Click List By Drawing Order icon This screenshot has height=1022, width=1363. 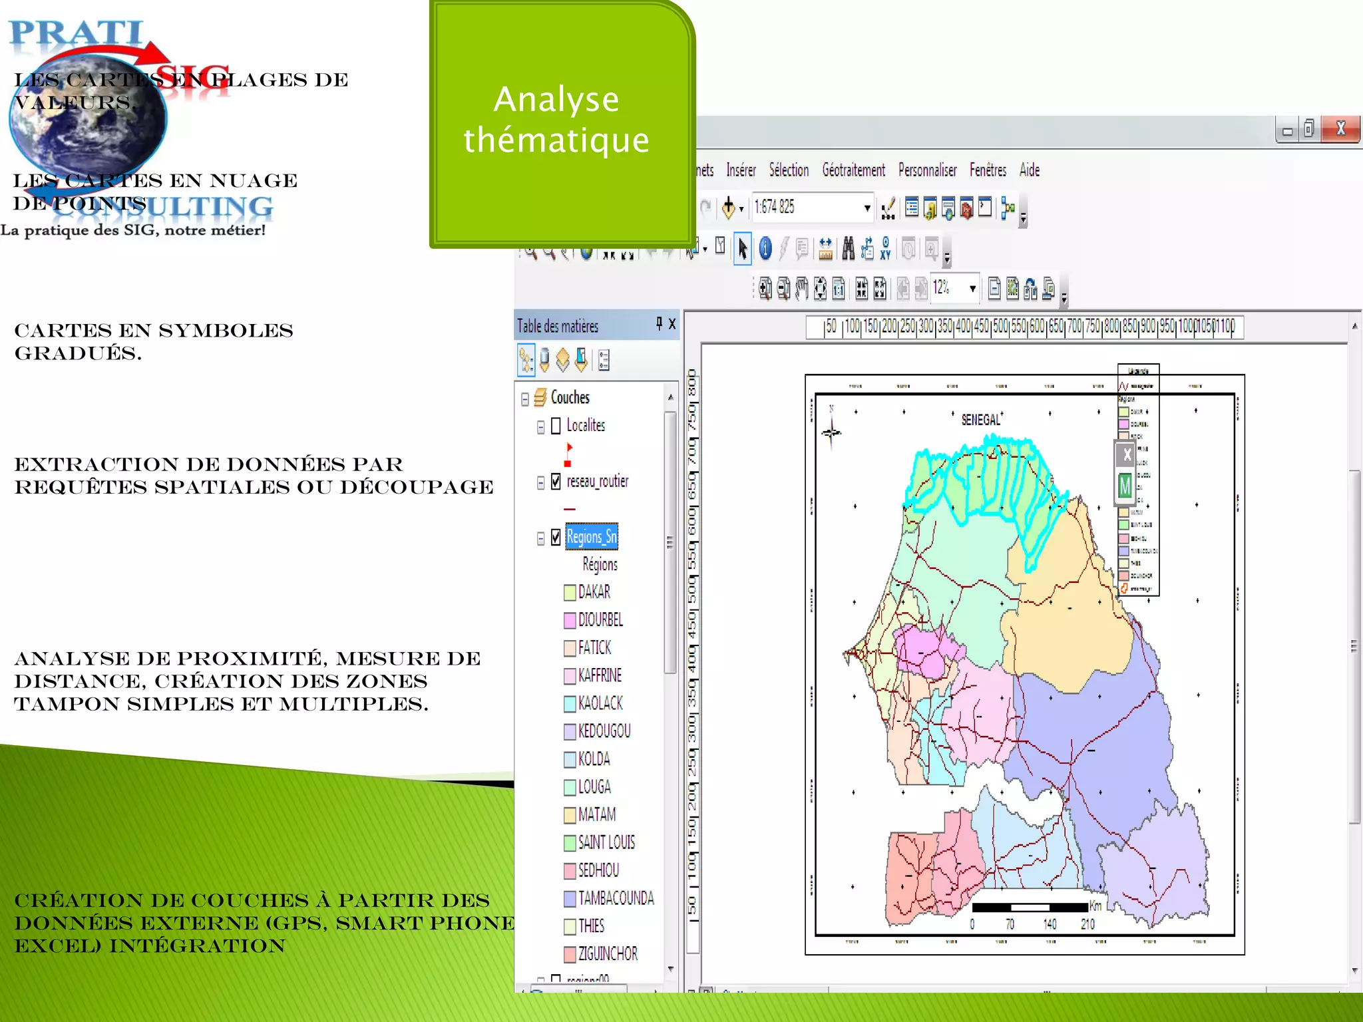point(526,360)
